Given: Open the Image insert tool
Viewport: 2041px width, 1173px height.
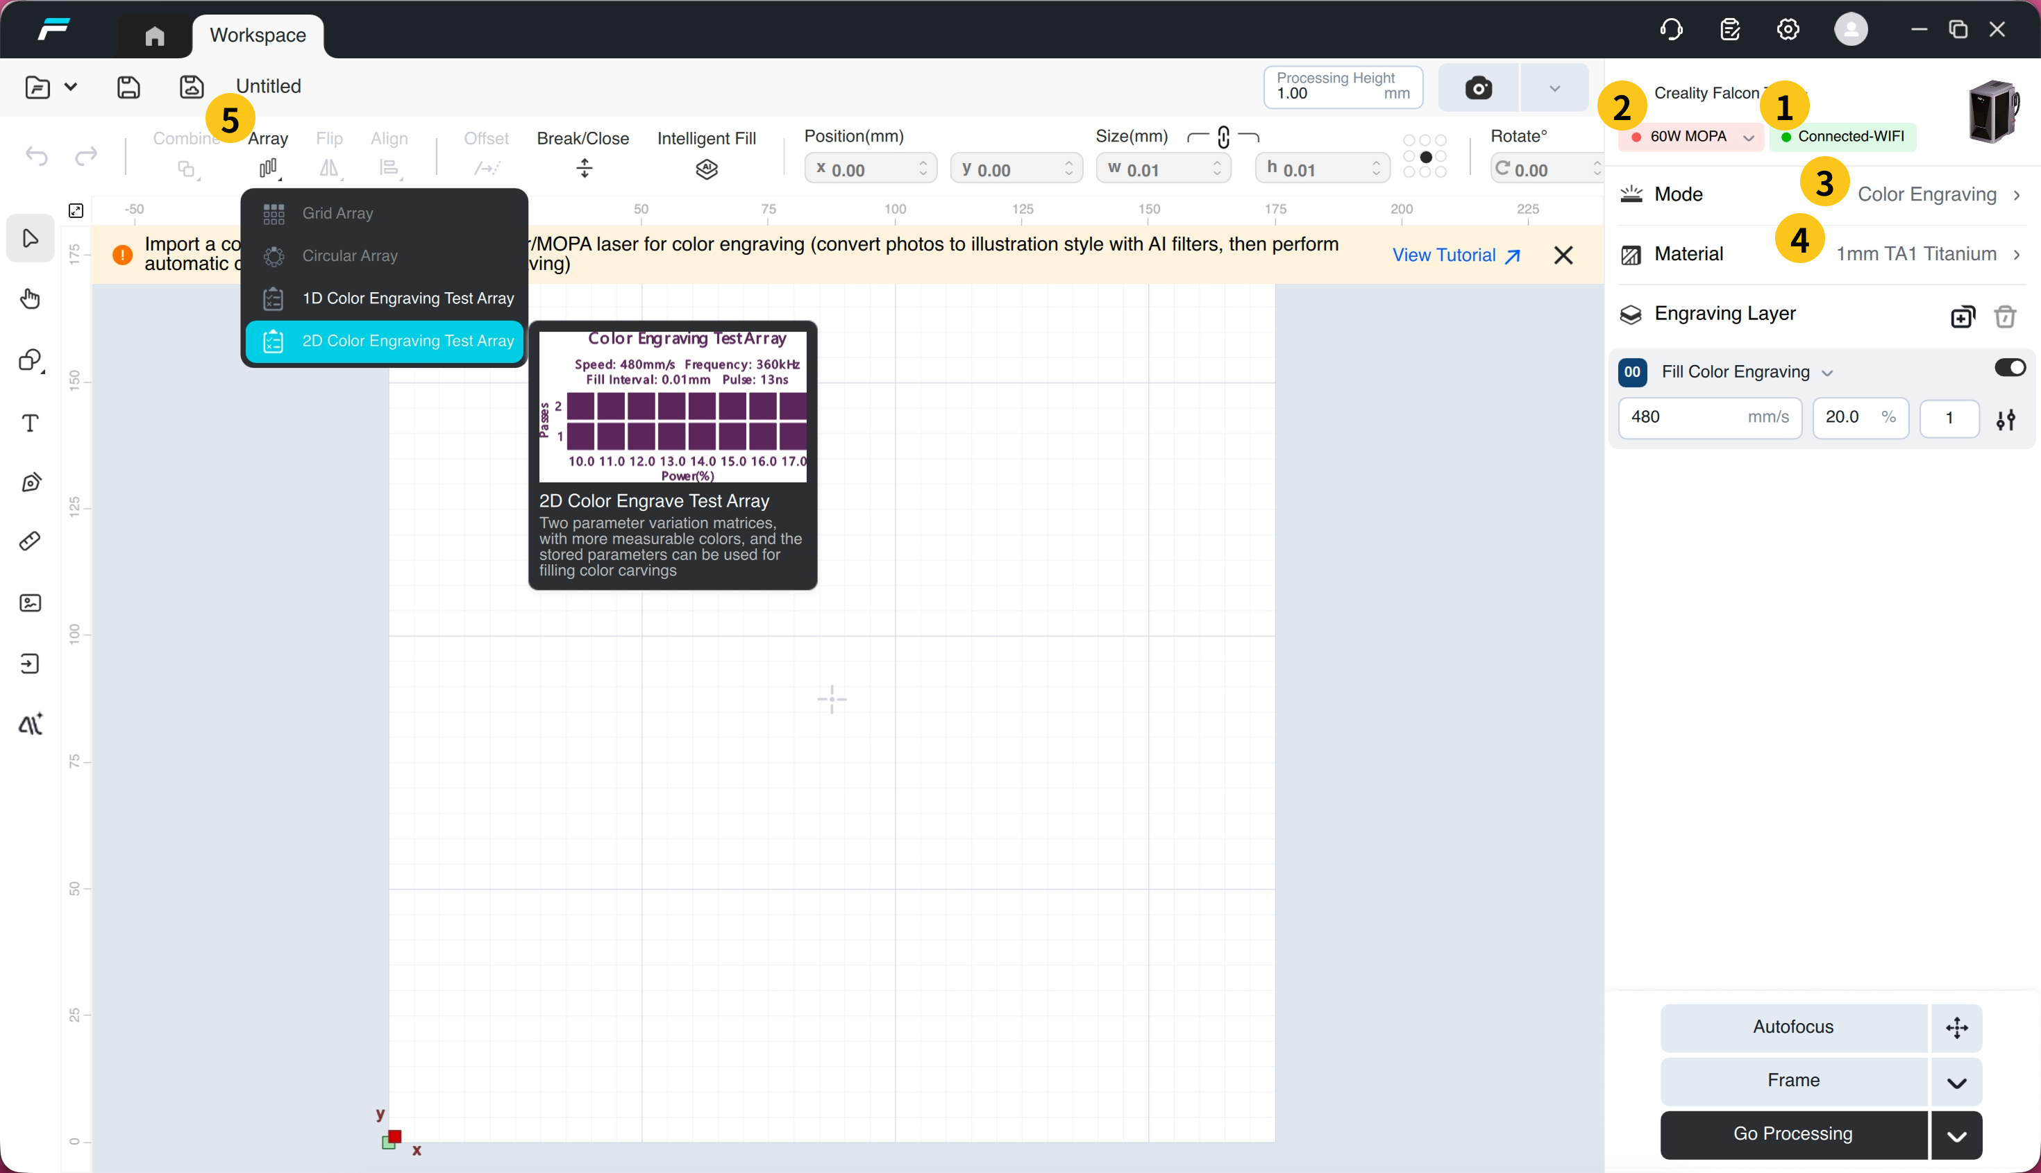Looking at the screenshot, I should click(x=31, y=602).
